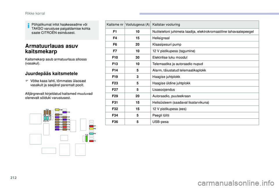Click the F34 cell in the table
Image resolution: width=279 pixels, height=188 pixels.
[x=115, y=115]
